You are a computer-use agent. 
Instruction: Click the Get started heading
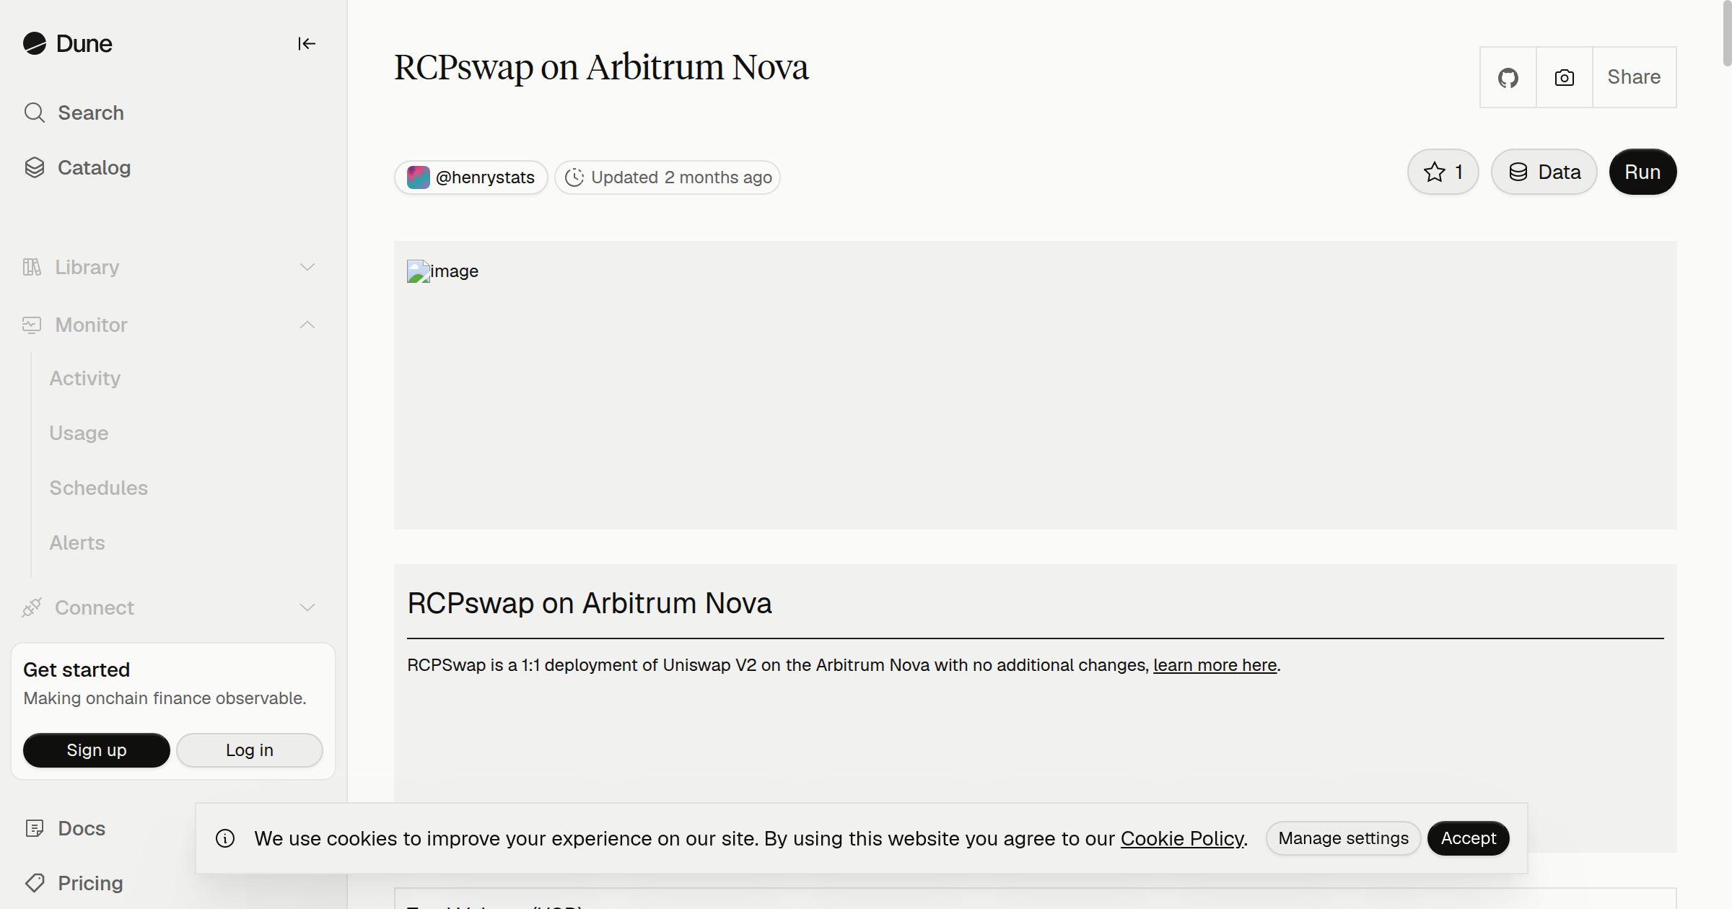pyautogui.click(x=76, y=669)
